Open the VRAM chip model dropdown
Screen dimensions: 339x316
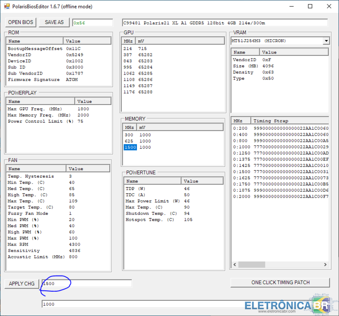[326, 41]
